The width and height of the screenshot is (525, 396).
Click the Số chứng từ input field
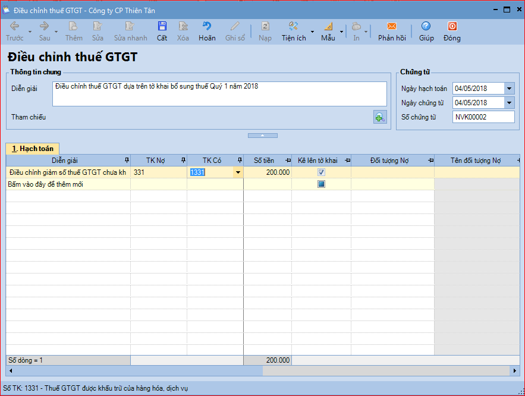coord(483,117)
